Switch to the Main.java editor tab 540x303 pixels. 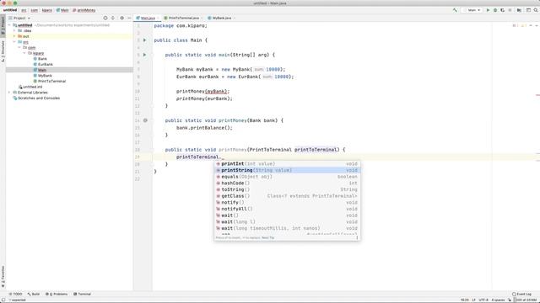point(148,18)
